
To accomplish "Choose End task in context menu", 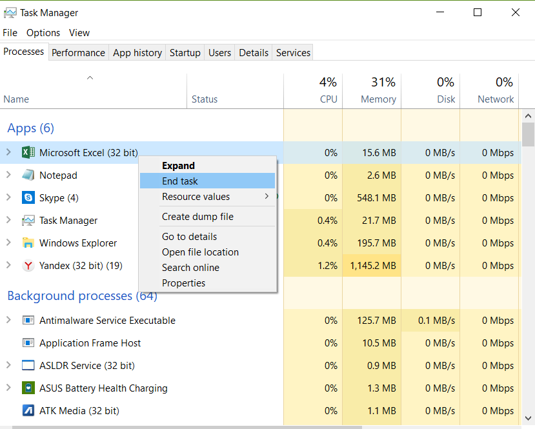I will (x=207, y=181).
